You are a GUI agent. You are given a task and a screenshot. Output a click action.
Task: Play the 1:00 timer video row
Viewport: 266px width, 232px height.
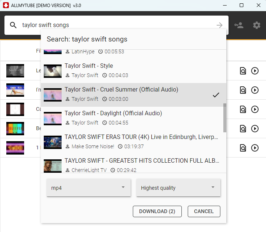[255, 148]
